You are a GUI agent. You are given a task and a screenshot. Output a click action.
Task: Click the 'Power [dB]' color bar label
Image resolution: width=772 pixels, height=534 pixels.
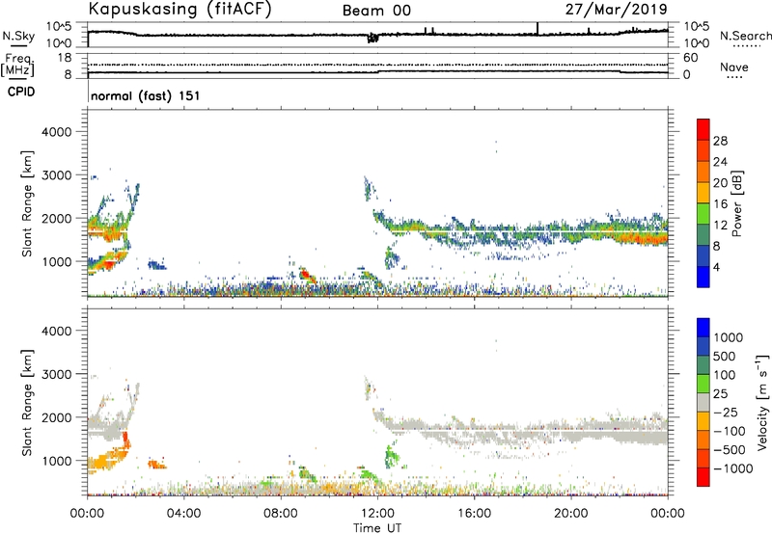coord(736,203)
